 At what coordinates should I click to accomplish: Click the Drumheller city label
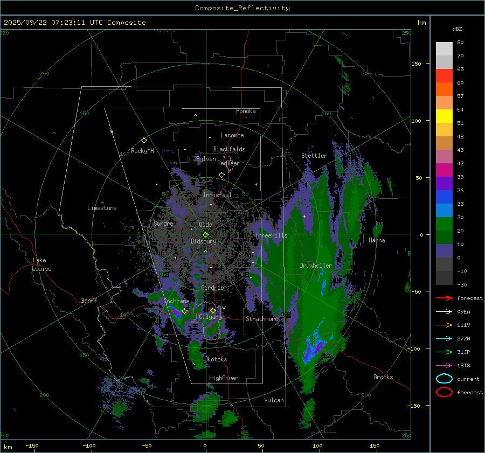tap(316, 266)
